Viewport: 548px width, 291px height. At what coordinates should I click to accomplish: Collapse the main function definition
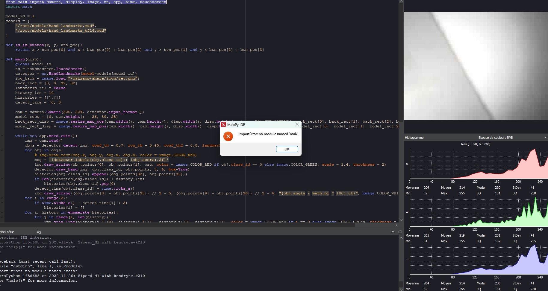[2, 59]
